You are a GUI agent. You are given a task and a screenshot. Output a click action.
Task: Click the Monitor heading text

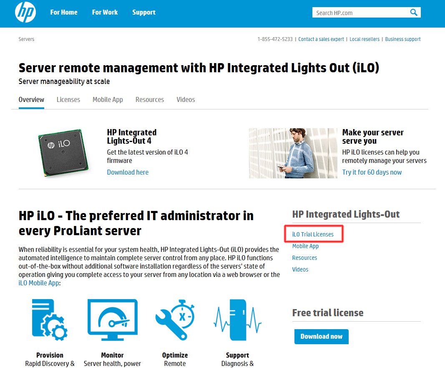click(112, 355)
